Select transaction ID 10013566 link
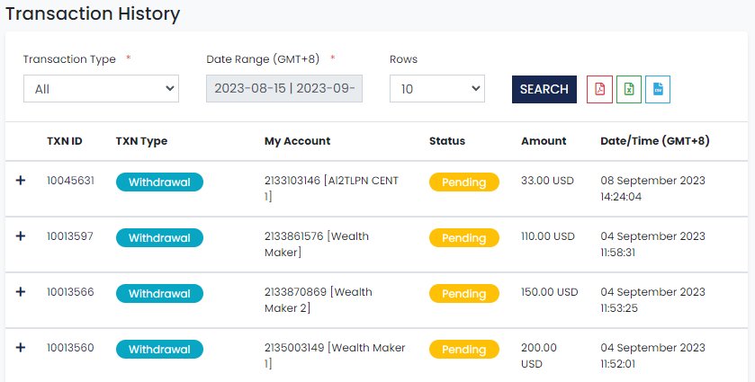 pos(70,292)
